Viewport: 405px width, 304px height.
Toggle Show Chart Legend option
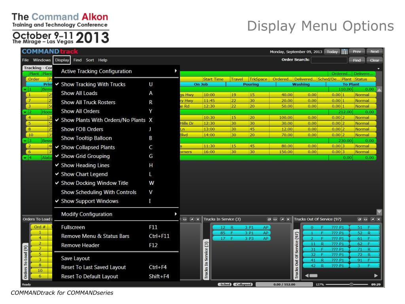pos(116,174)
